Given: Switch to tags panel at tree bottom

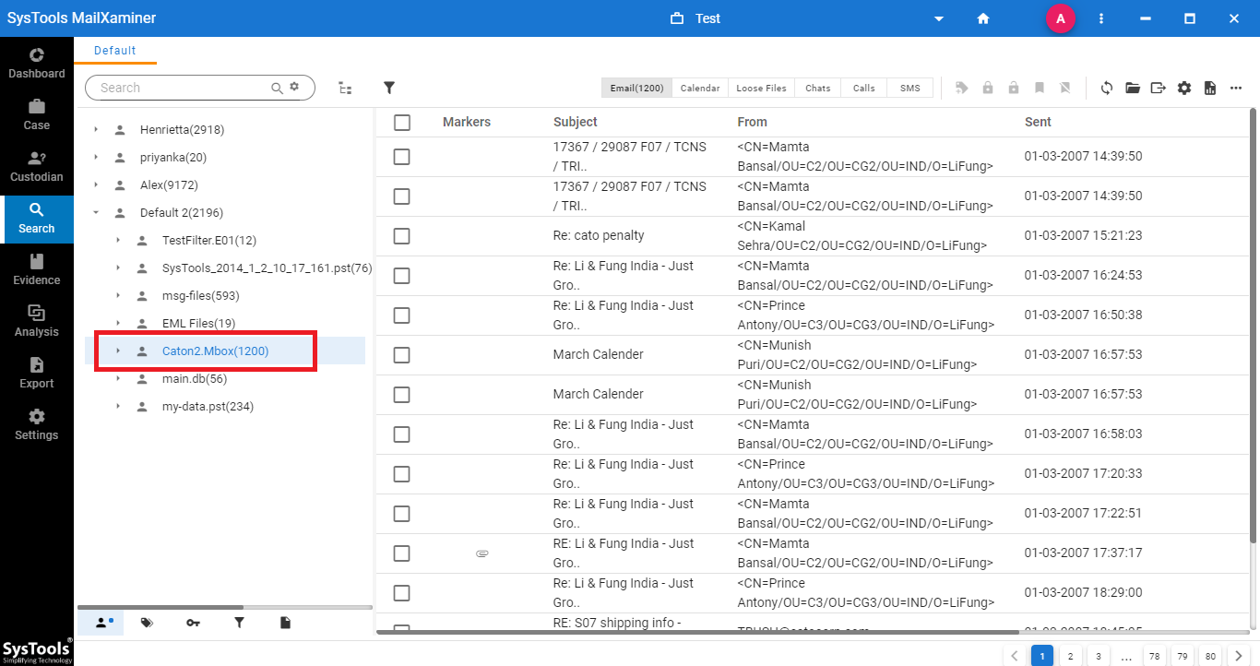Looking at the screenshot, I should (x=147, y=623).
